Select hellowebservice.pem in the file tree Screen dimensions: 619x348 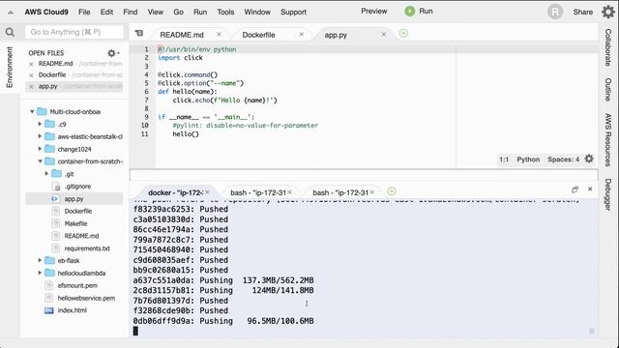(x=86, y=298)
